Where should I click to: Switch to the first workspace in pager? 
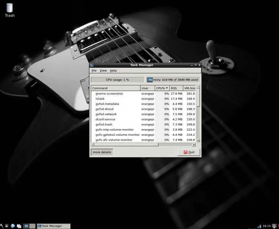click(26, 226)
